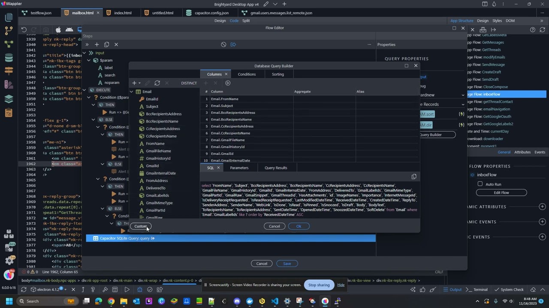Open the Query Results tab
The height and width of the screenshot is (308, 549).
click(x=276, y=168)
